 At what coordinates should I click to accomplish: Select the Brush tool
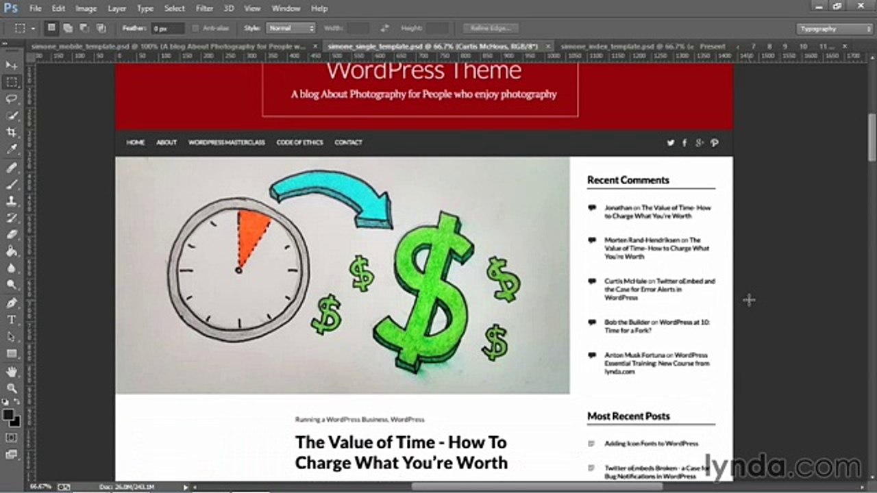(x=12, y=185)
